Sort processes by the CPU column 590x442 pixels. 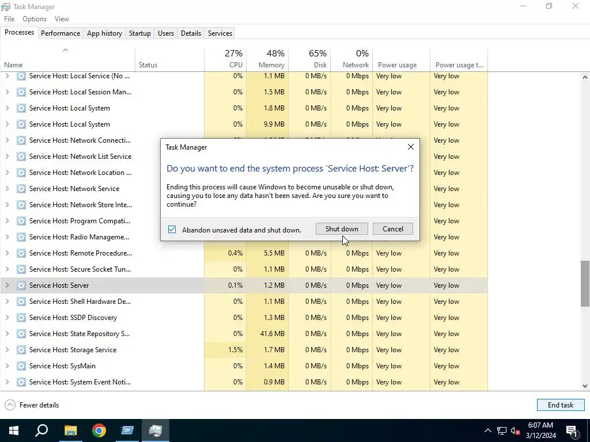(x=225, y=59)
